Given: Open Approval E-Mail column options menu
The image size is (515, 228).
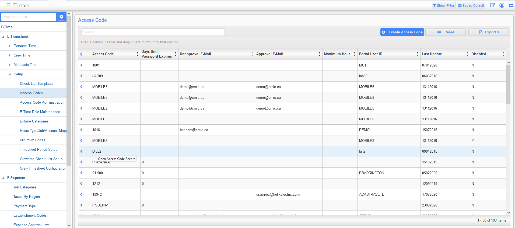Looking at the screenshot, I should click(x=320, y=54).
